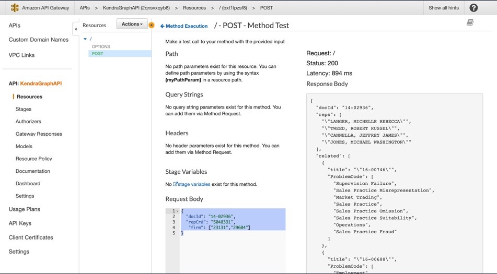Image resolution: width=497 pixels, height=274 pixels.
Task: Click the Stage Variables heading
Action: tap(186, 172)
